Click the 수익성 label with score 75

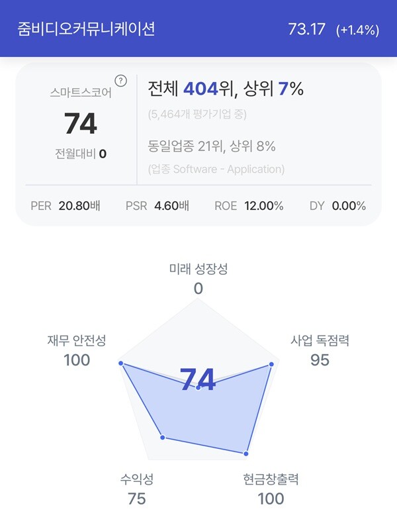coord(136,489)
